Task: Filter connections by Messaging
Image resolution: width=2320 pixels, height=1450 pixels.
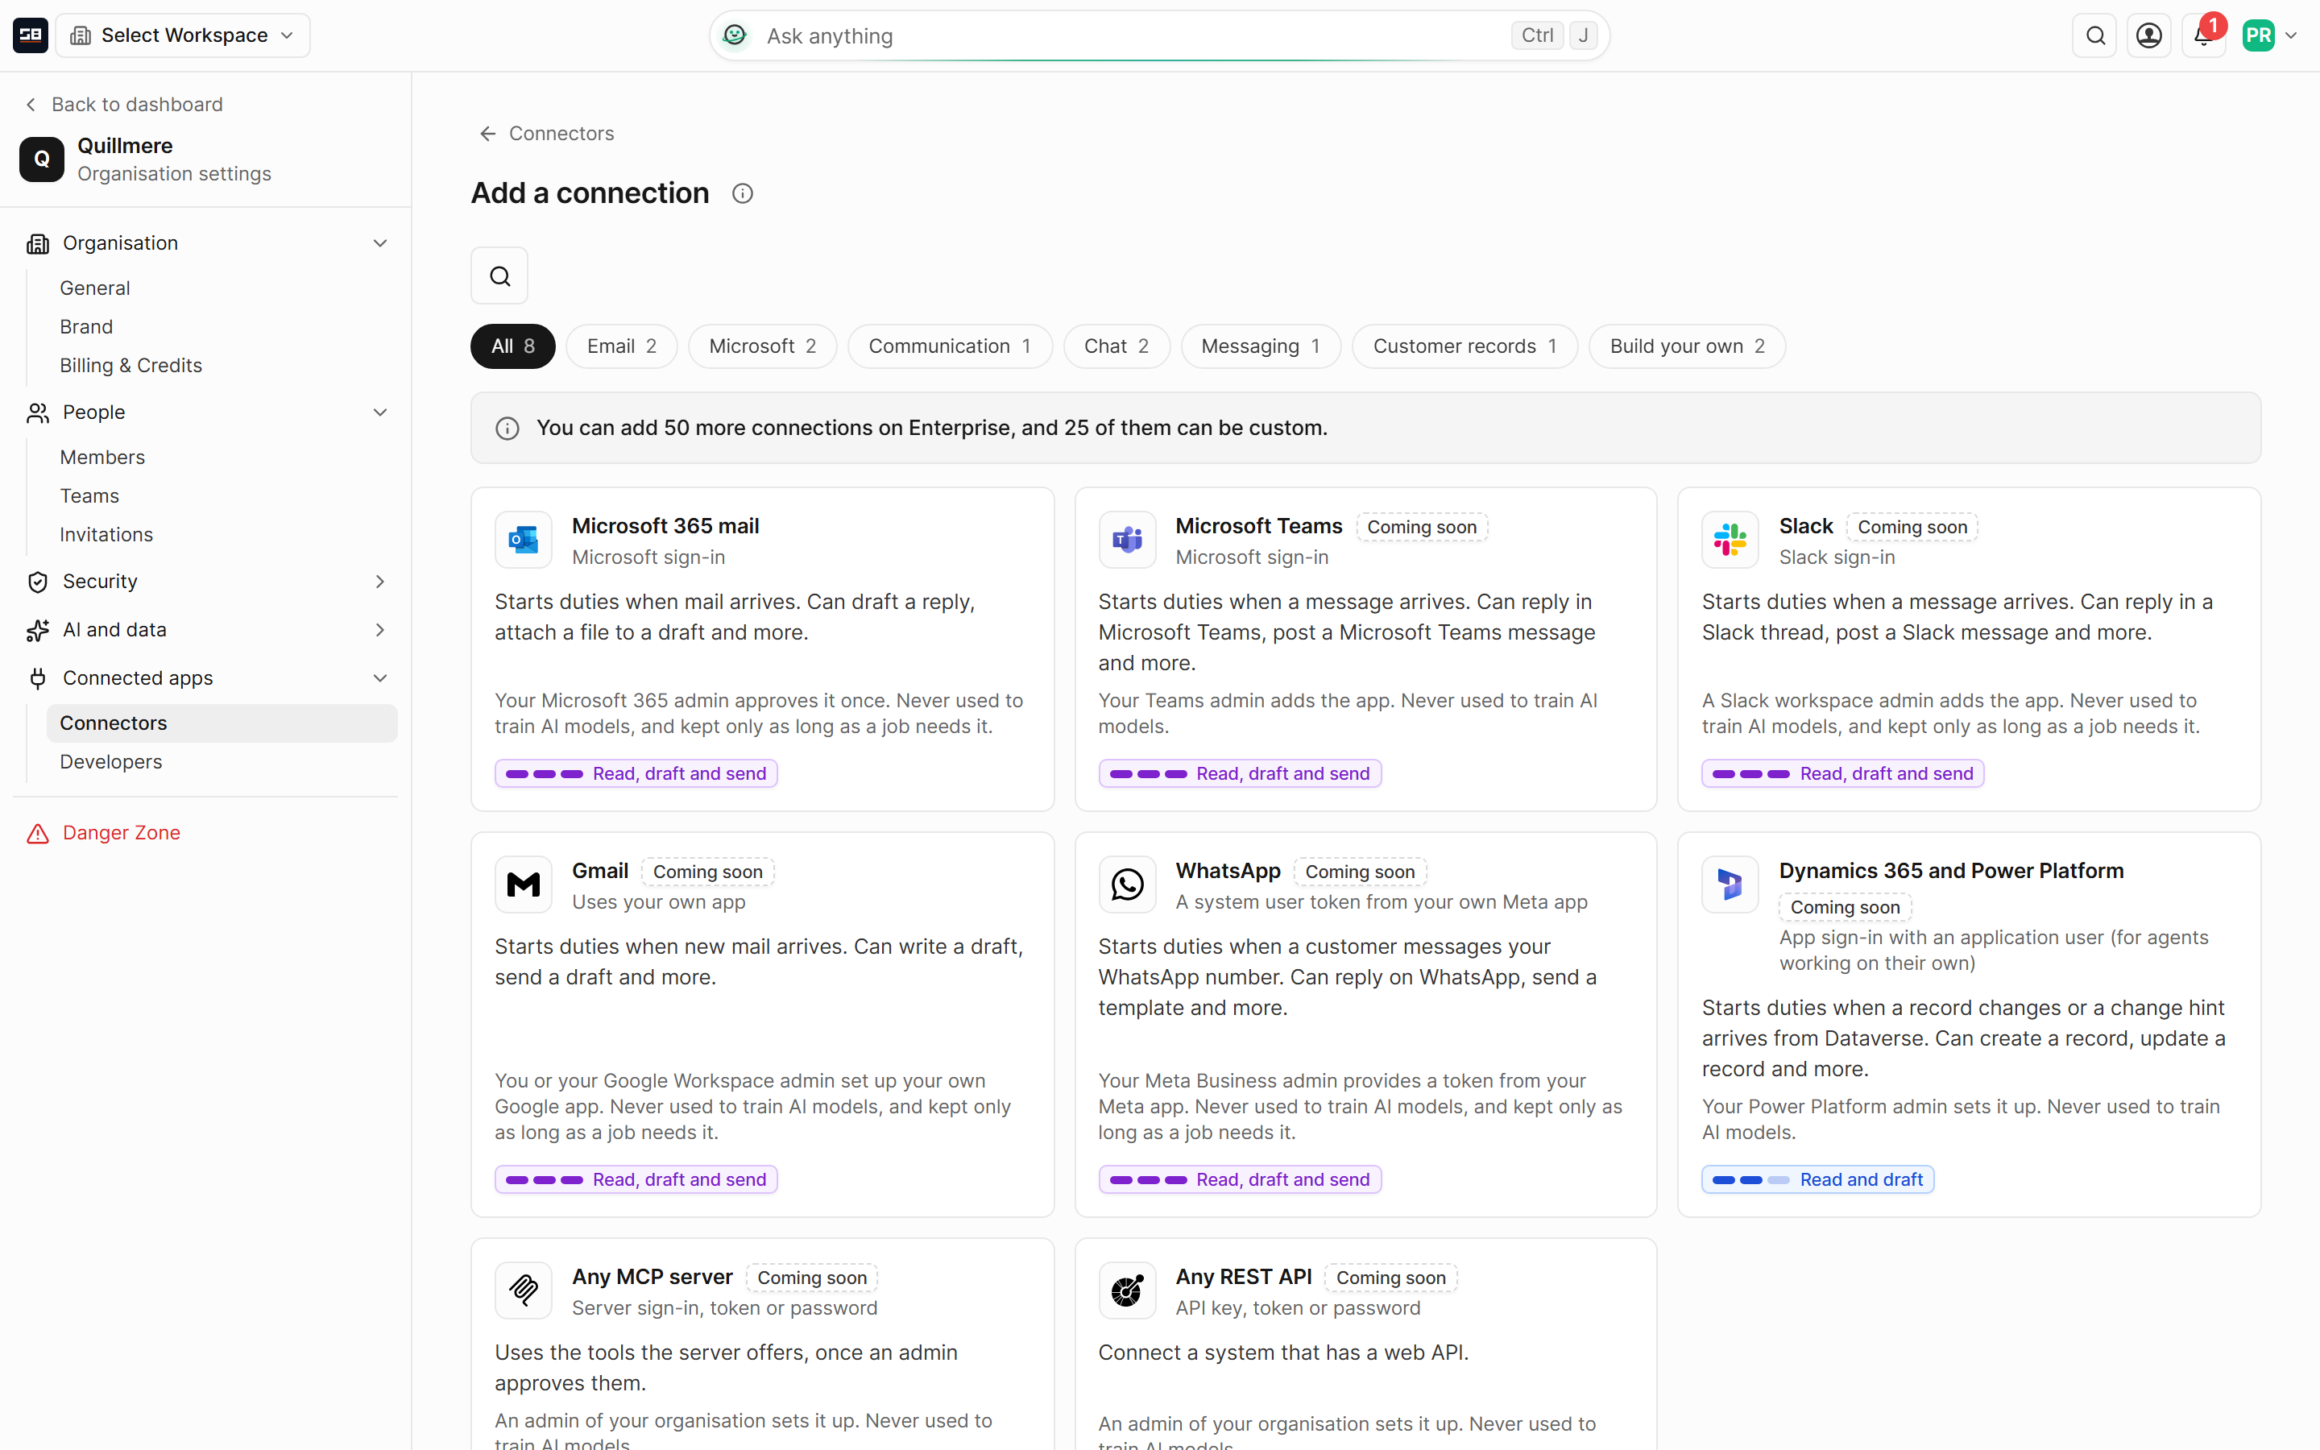Action: tap(1261, 346)
